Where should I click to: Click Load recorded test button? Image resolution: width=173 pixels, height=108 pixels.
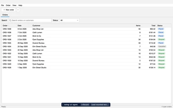pyautogui.click(x=100, y=105)
